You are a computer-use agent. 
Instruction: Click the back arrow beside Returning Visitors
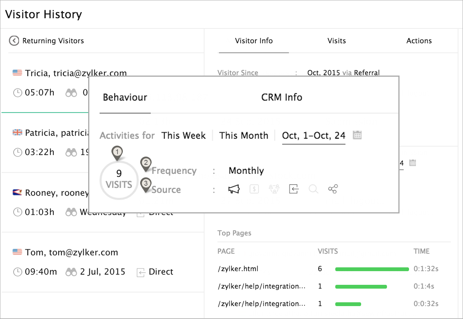[14, 41]
